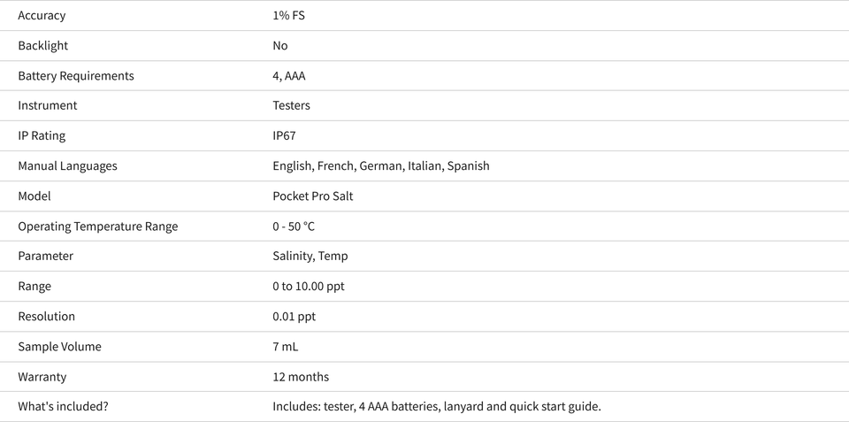
Task: Click the Instrument Testers value
Action: tap(291, 105)
